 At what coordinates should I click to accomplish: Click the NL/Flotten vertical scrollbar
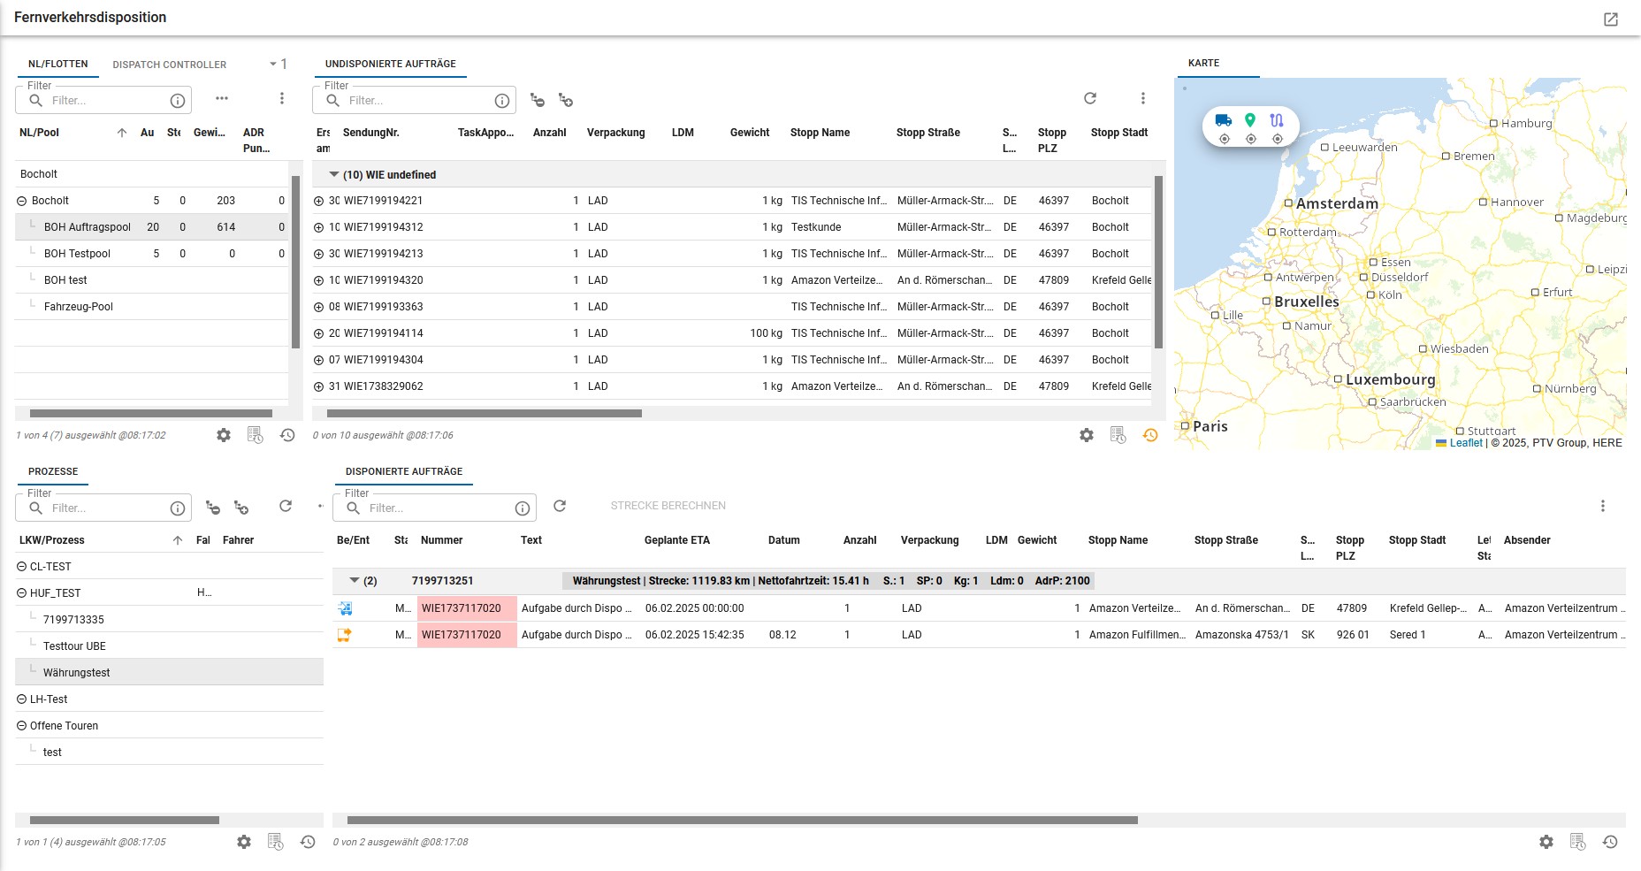pos(295,262)
